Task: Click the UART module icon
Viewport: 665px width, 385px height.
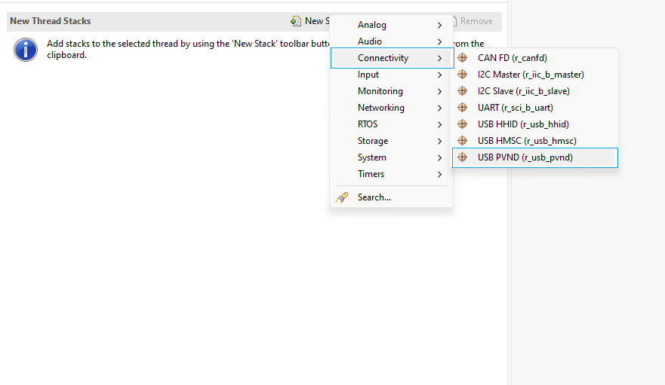Action: pos(462,107)
